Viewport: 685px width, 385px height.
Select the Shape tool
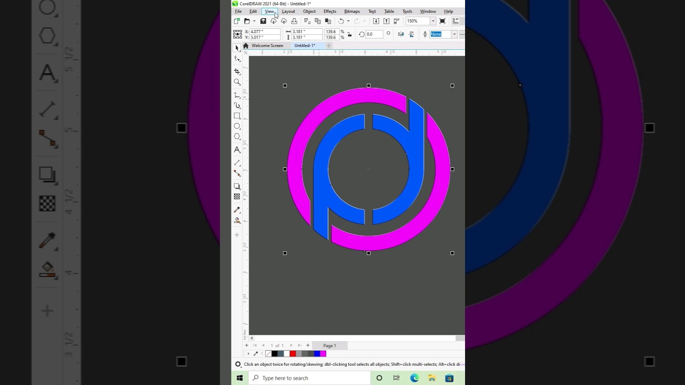tap(237, 59)
